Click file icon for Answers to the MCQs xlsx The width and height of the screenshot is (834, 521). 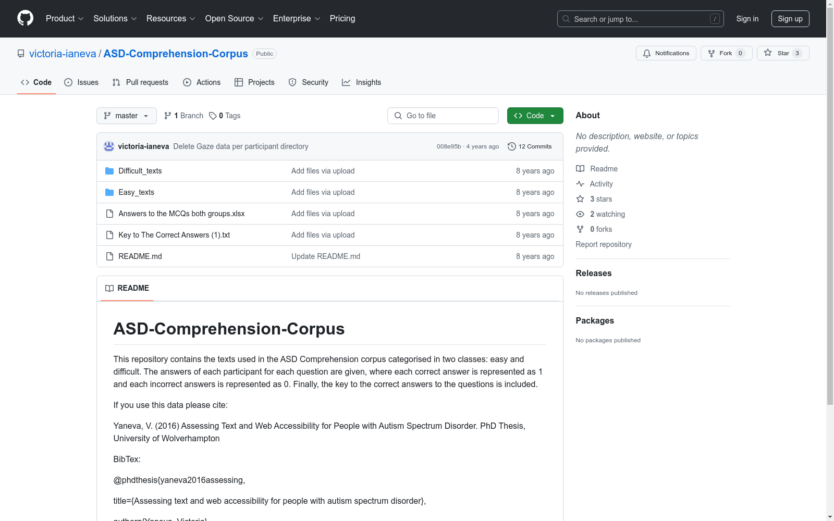[109, 214]
